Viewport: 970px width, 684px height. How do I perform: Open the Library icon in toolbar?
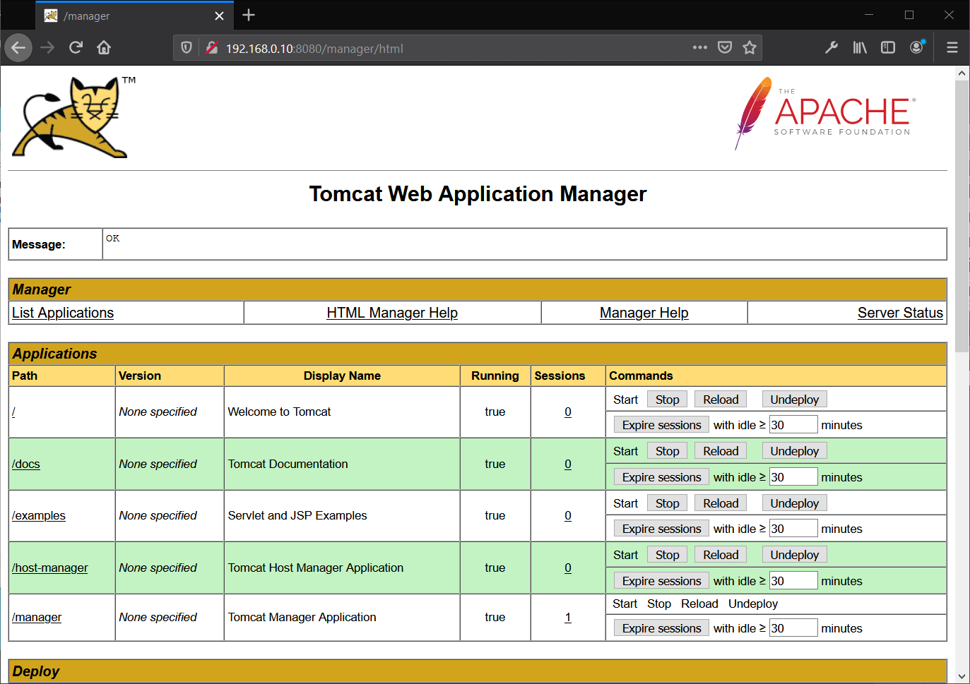tap(860, 47)
